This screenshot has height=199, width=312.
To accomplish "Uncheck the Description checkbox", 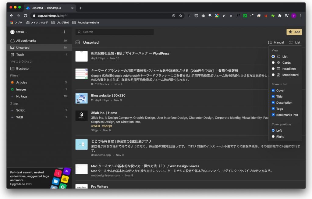I will [x=273, y=103].
